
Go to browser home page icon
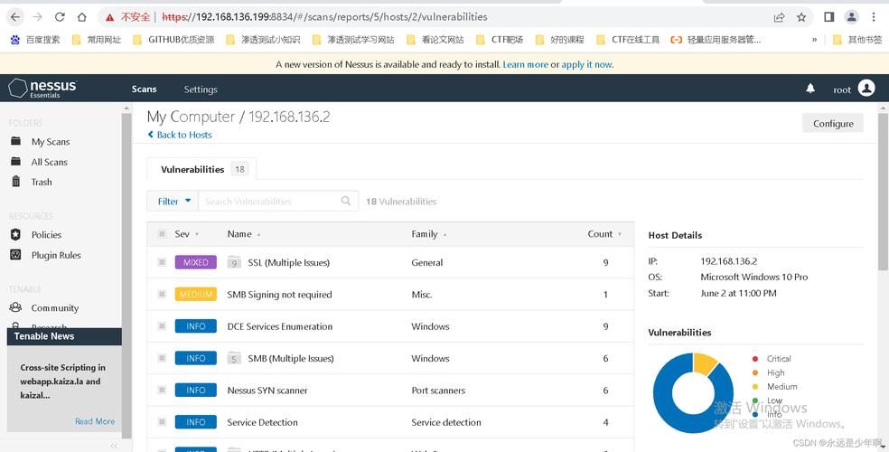[81, 17]
